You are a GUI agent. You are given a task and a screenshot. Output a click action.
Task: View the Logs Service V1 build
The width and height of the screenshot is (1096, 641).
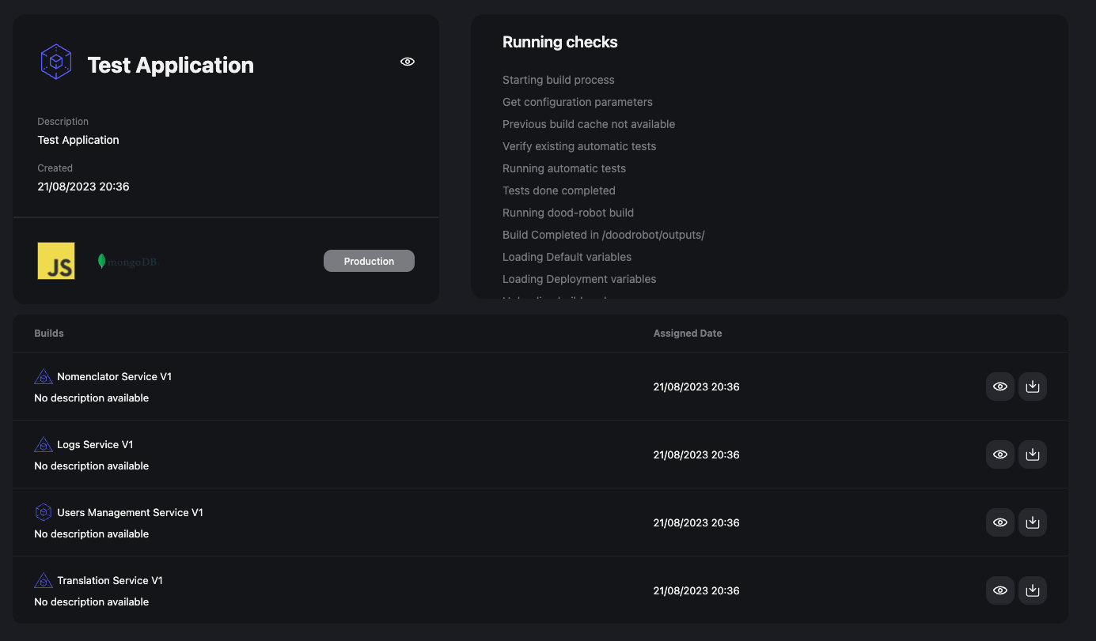(1000, 454)
